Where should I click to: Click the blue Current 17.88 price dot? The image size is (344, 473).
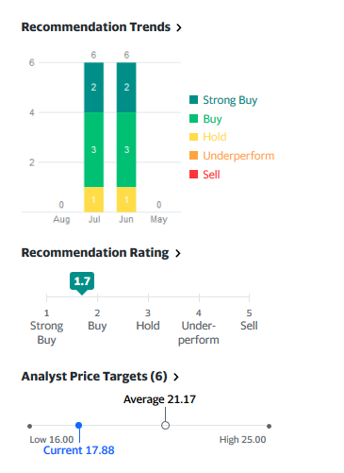pos(79,426)
